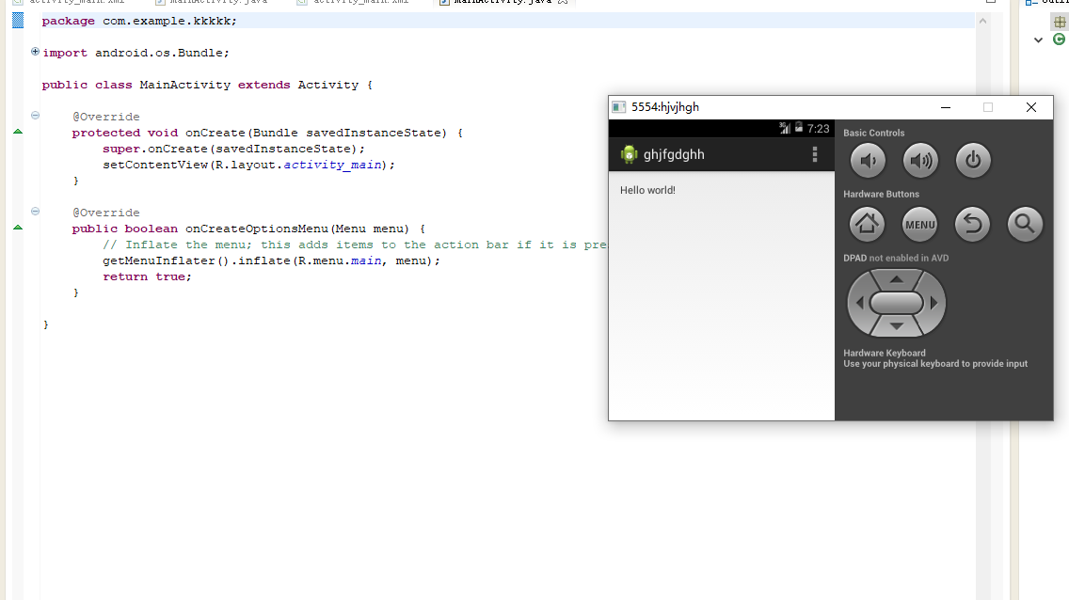Click the Back hardware button in emulator
1069x600 pixels.
click(972, 224)
